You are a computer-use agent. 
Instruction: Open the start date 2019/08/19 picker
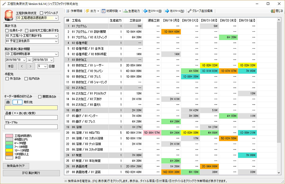click(24, 60)
